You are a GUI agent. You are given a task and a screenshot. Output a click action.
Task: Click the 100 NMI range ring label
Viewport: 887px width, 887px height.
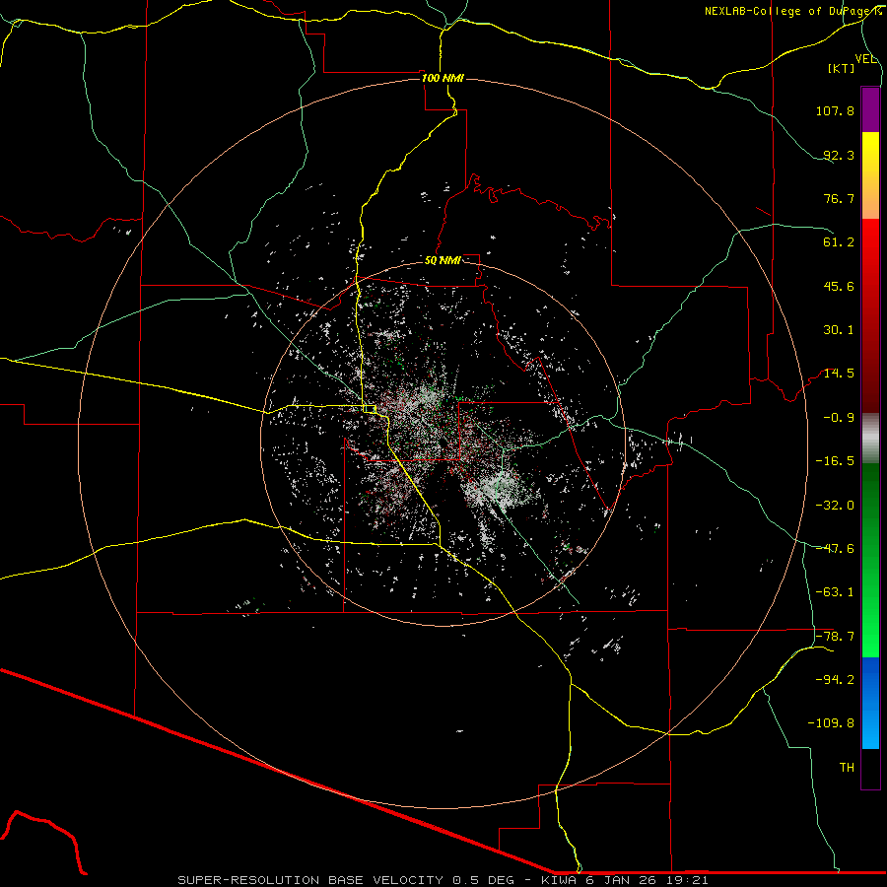[443, 78]
